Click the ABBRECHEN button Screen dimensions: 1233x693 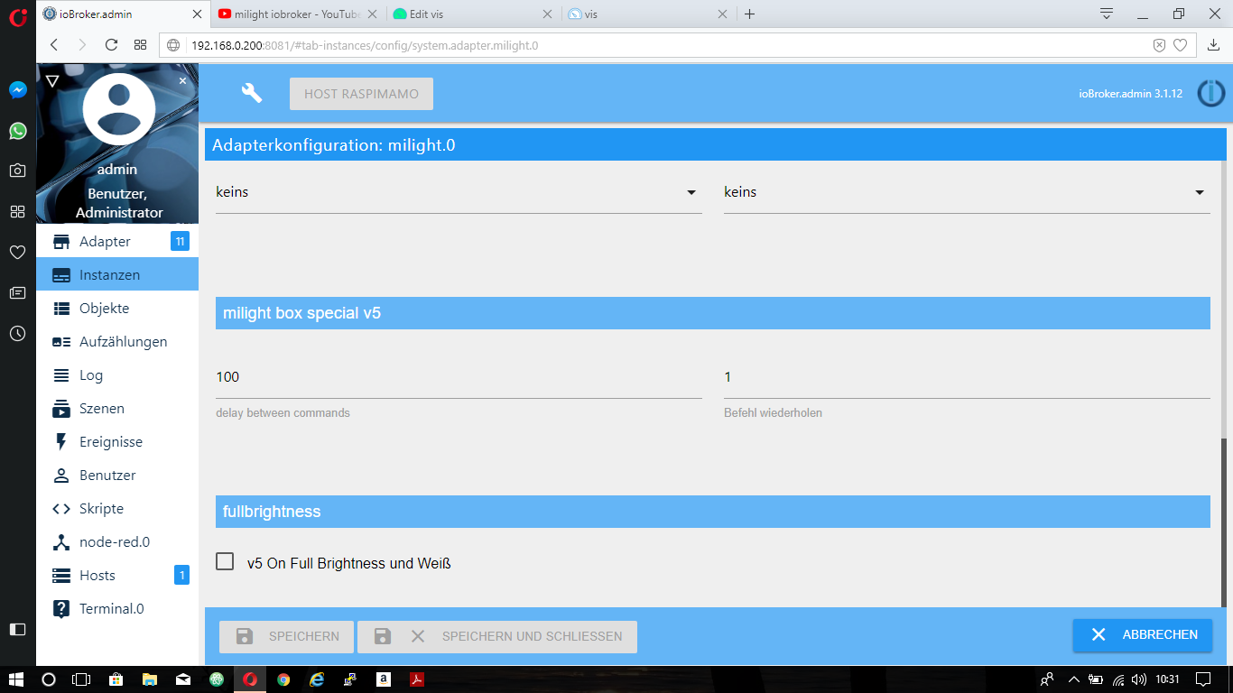pos(1143,634)
